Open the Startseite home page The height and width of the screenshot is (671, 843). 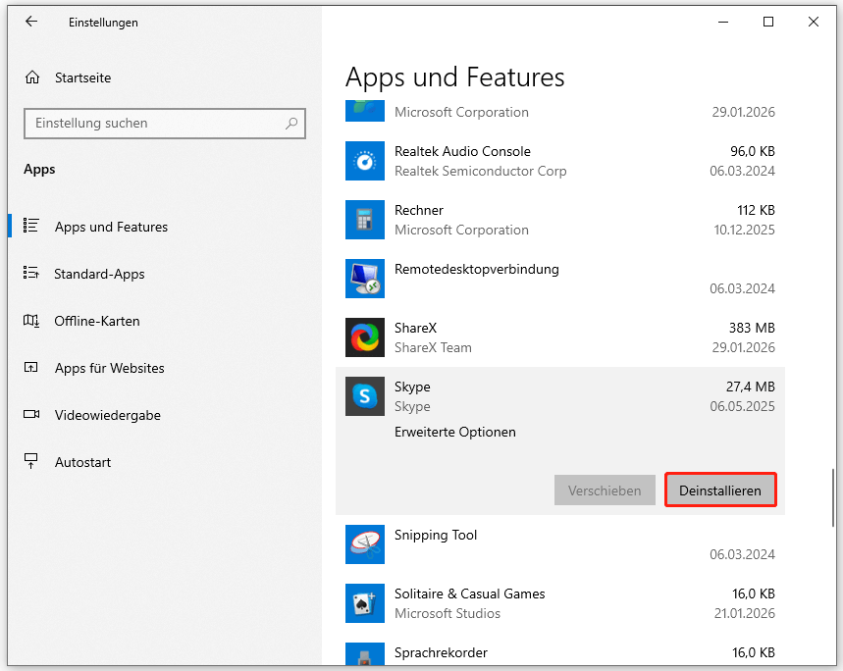point(82,77)
